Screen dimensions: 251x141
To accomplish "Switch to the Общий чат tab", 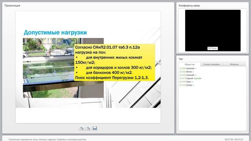I will (x=190, y=64).
